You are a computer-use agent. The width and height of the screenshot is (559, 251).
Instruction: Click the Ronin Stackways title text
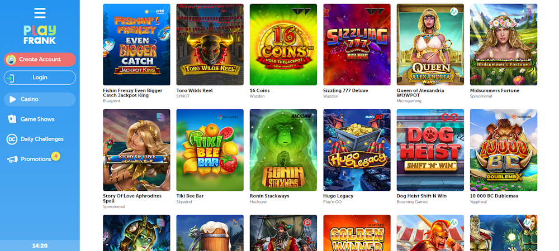[x=269, y=196]
